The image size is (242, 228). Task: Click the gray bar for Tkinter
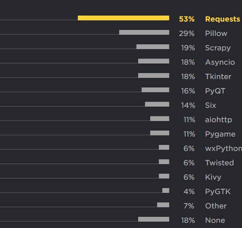(x=153, y=75)
